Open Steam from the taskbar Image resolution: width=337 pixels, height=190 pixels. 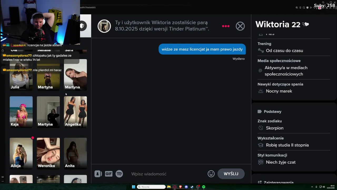coord(192,187)
